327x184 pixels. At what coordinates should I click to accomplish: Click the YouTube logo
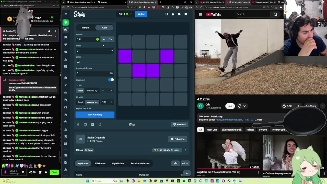[x=214, y=14]
